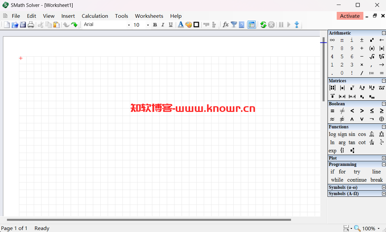Pause the calculation
The width and height of the screenshot is (386, 232).
pos(281,25)
